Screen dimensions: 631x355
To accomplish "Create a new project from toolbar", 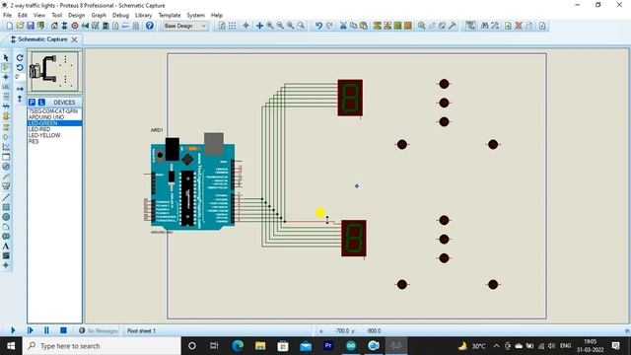I will [x=9, y=26].
